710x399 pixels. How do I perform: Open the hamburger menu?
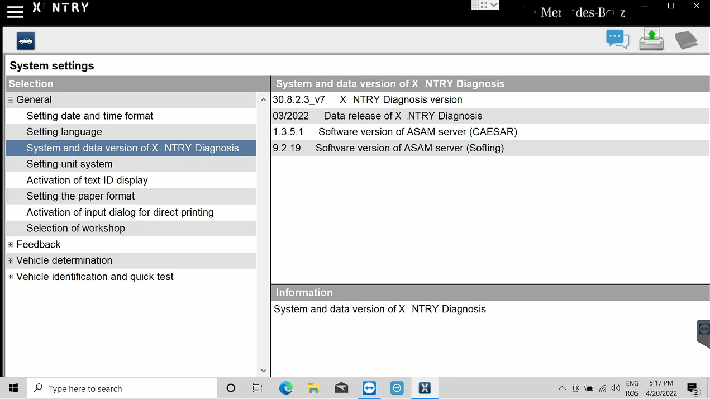[x=15, y=11]
